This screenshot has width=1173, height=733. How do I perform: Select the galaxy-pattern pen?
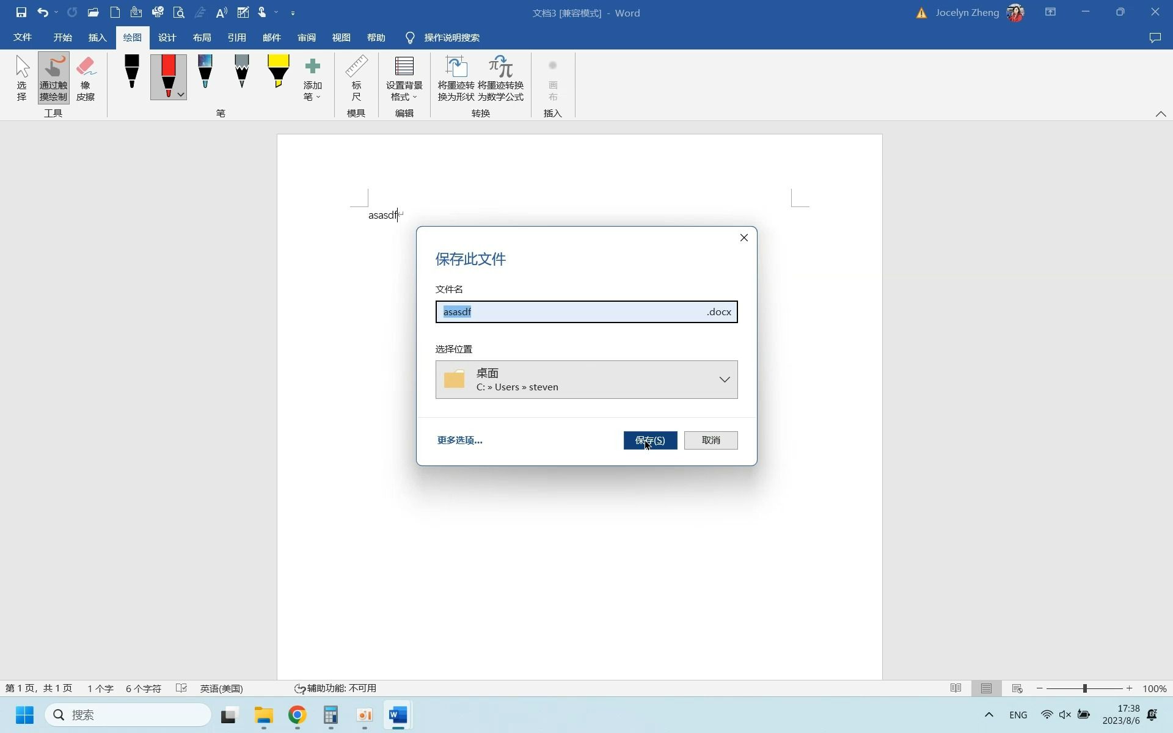(x=205, y=71)
